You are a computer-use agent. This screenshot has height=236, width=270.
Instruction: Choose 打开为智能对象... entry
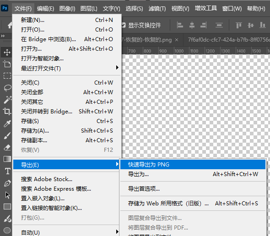click(x=67, y=59)
